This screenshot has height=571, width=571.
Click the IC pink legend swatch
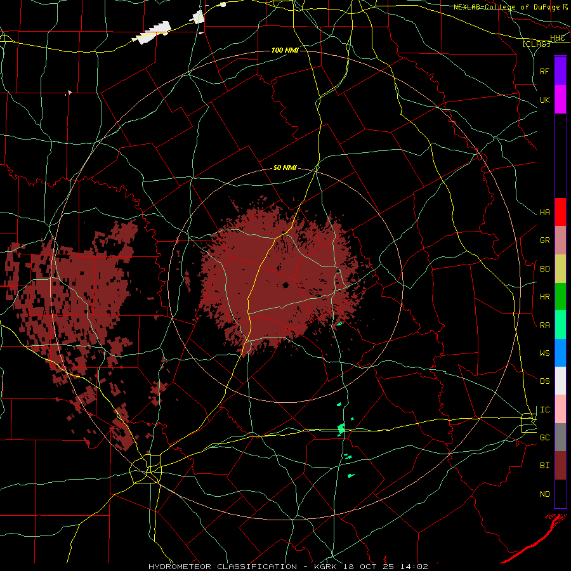pyautogui.click(x=560, y=409)
